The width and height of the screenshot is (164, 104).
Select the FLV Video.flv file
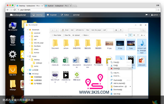pyautogui.click(x=98, y=61)
